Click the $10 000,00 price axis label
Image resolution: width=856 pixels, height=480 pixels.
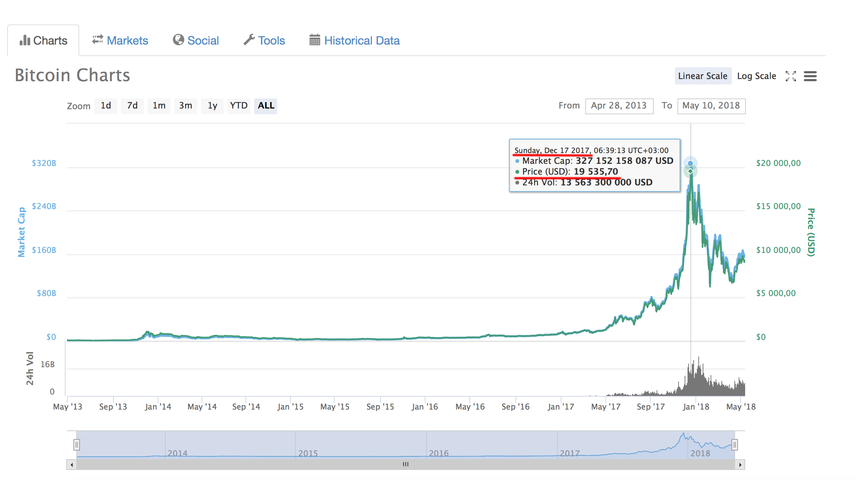[x=778, y=250]
